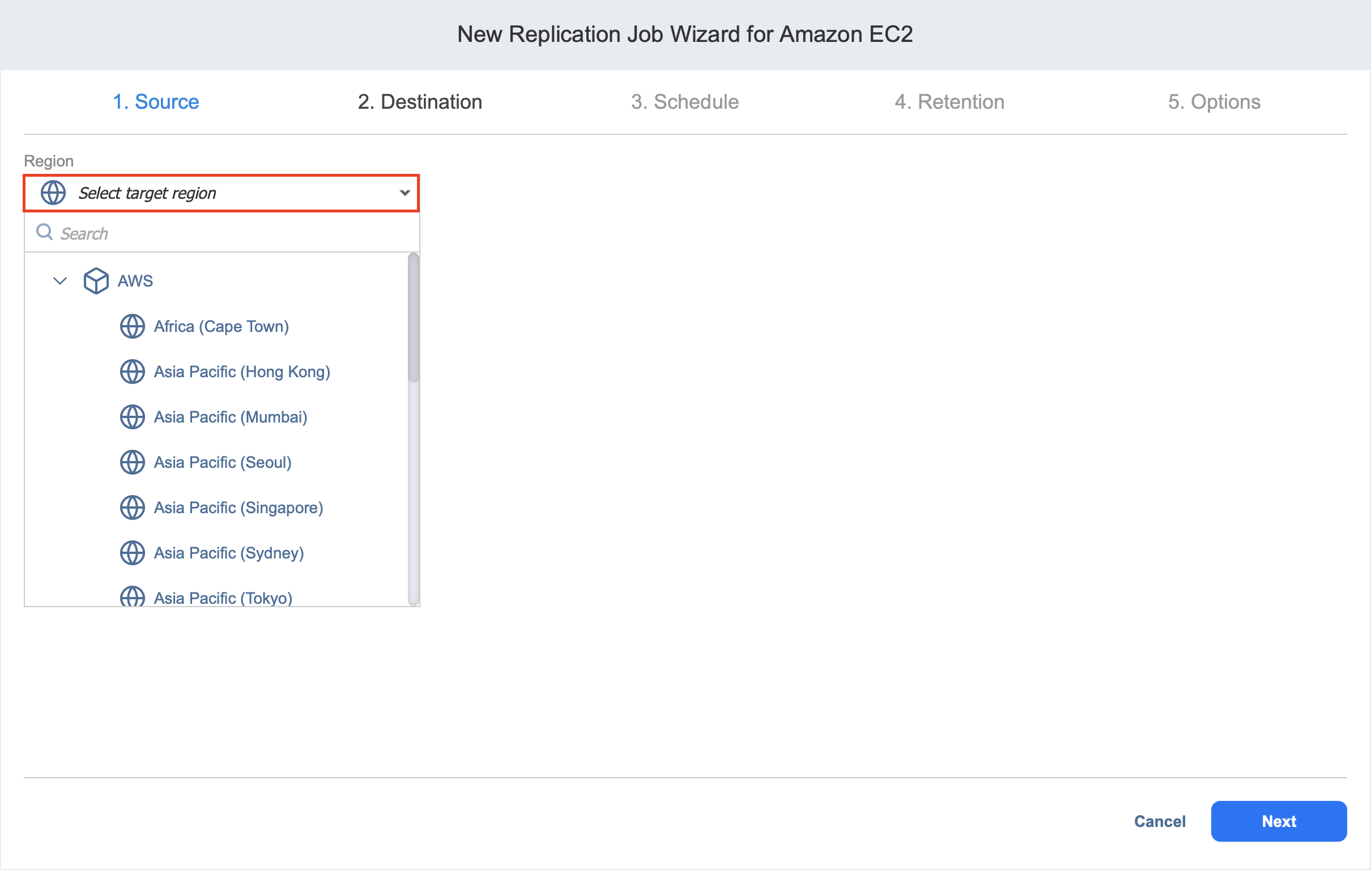Click globe icon beside Asia Pacific (Singapore)
The image size is (1371, 870).
pyautogui.click(x=132, y=507)
